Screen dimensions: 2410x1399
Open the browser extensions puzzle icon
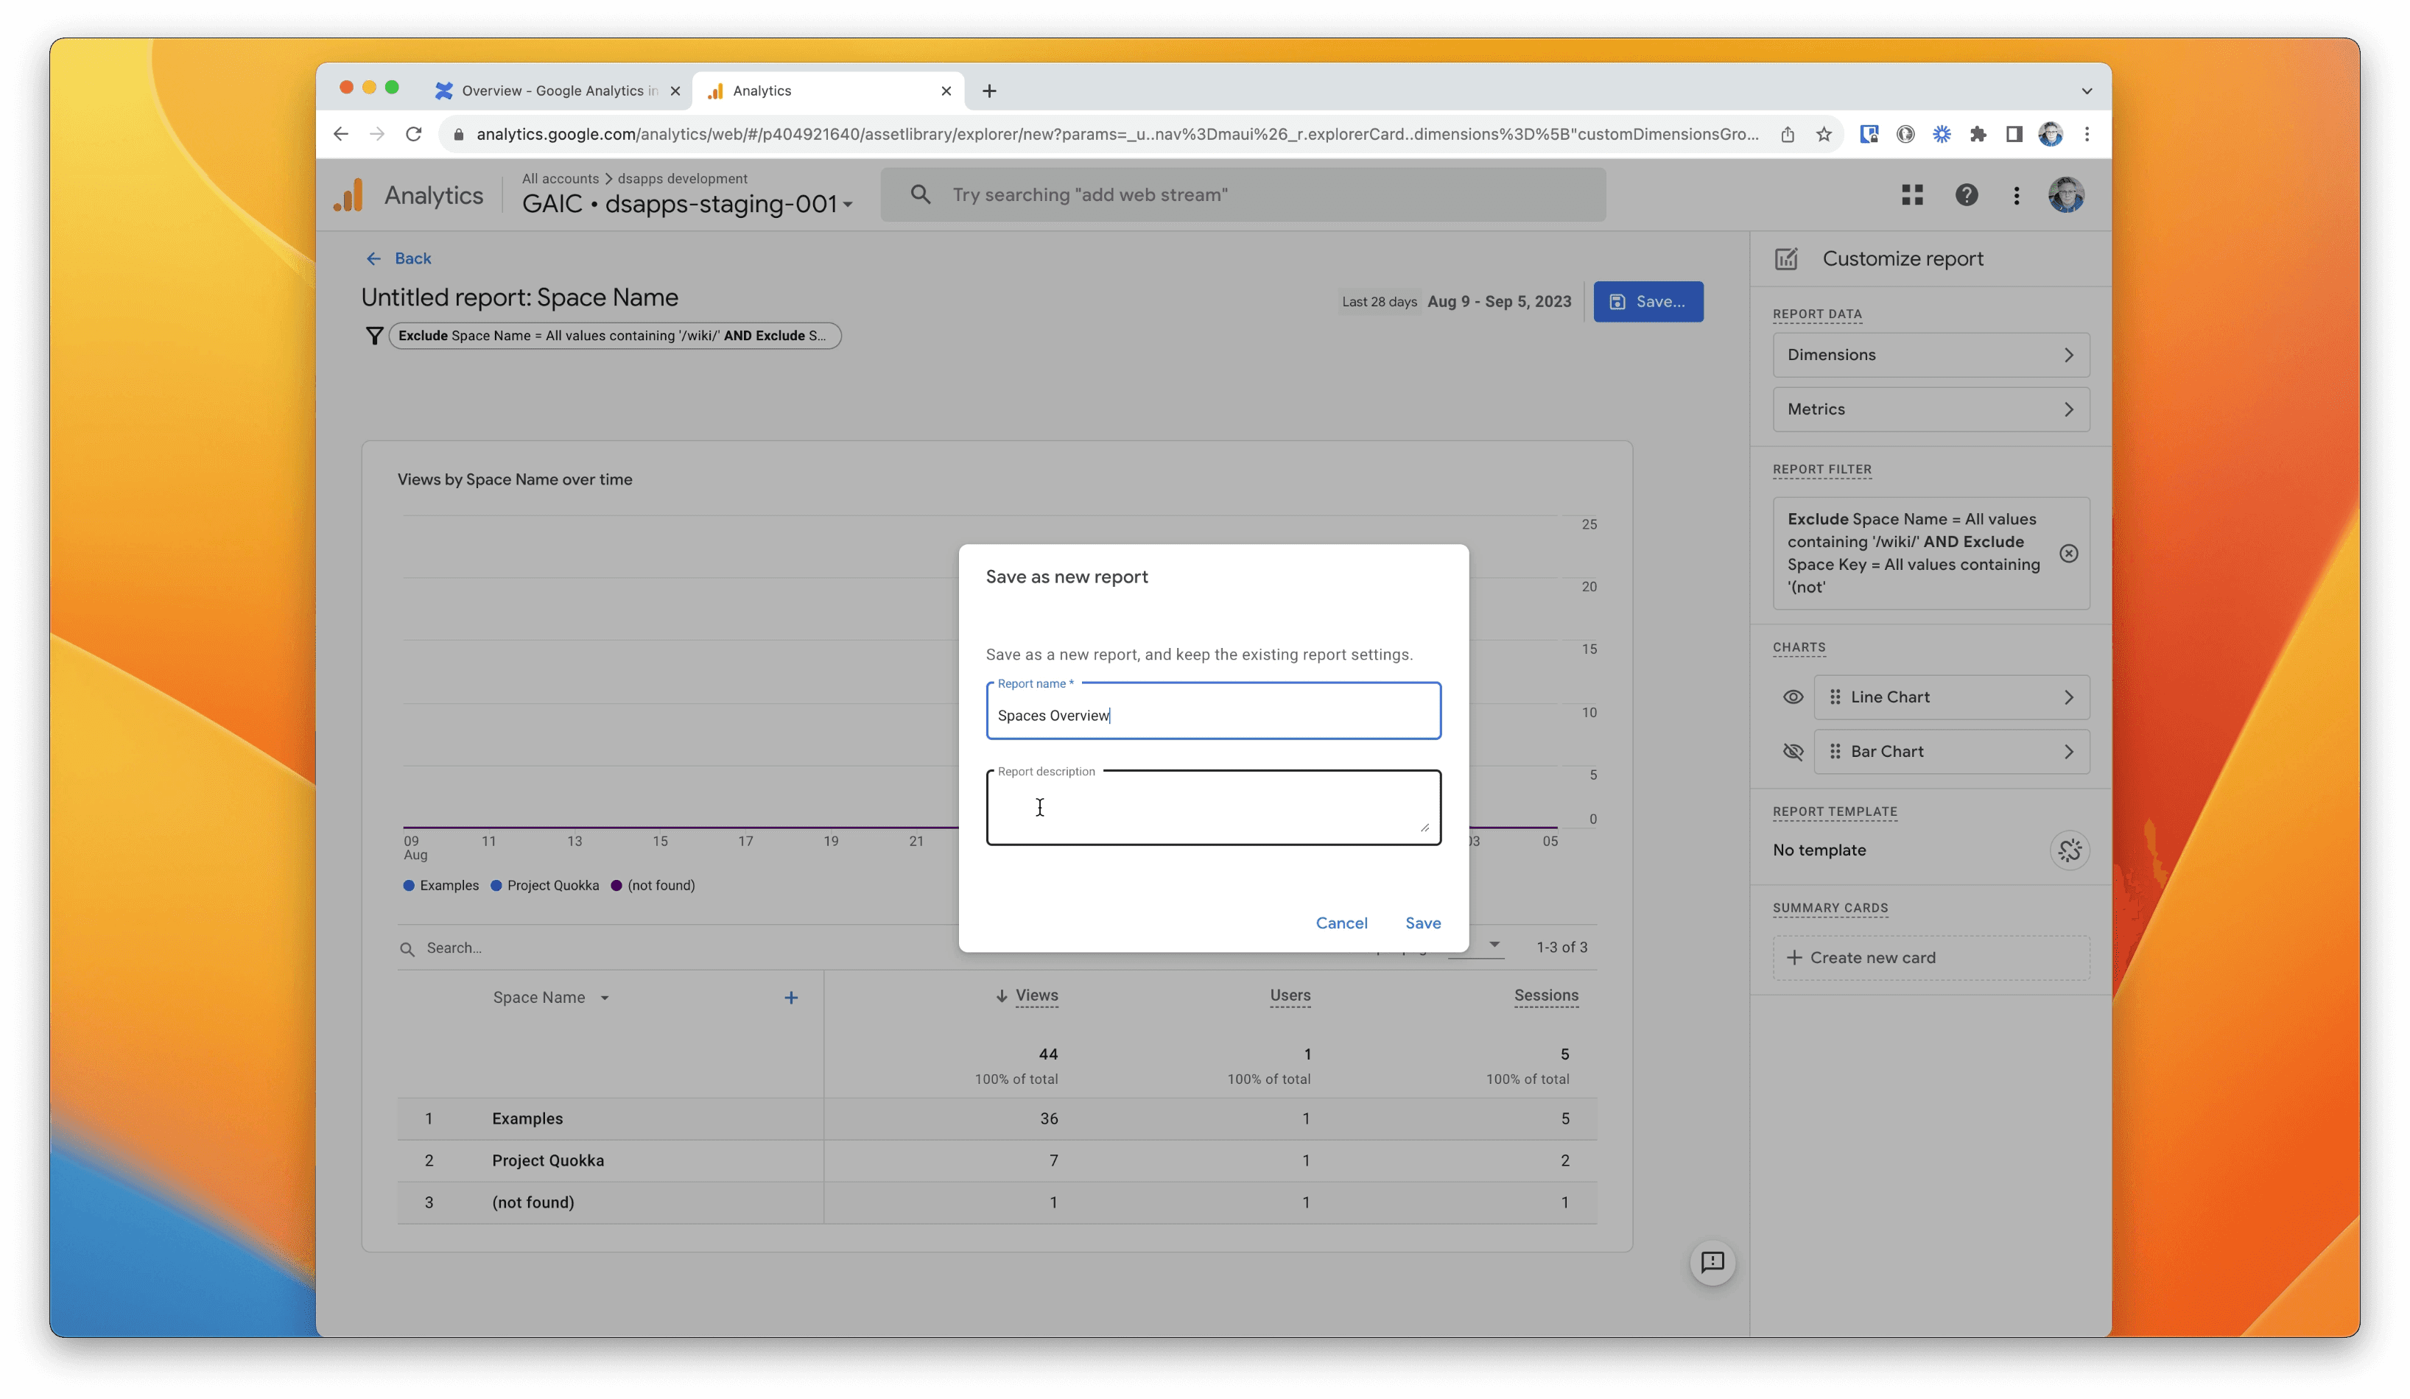click(x=1977, y=134)
